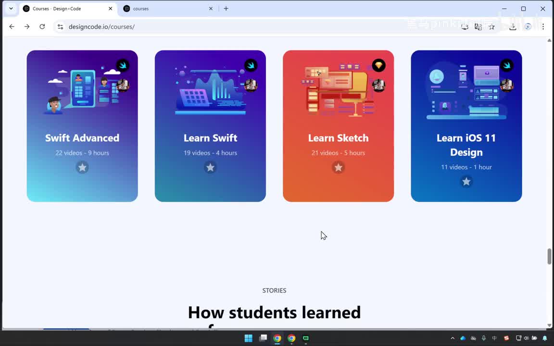Click the Learn Sketch monitor illustration

click(338, 90)
